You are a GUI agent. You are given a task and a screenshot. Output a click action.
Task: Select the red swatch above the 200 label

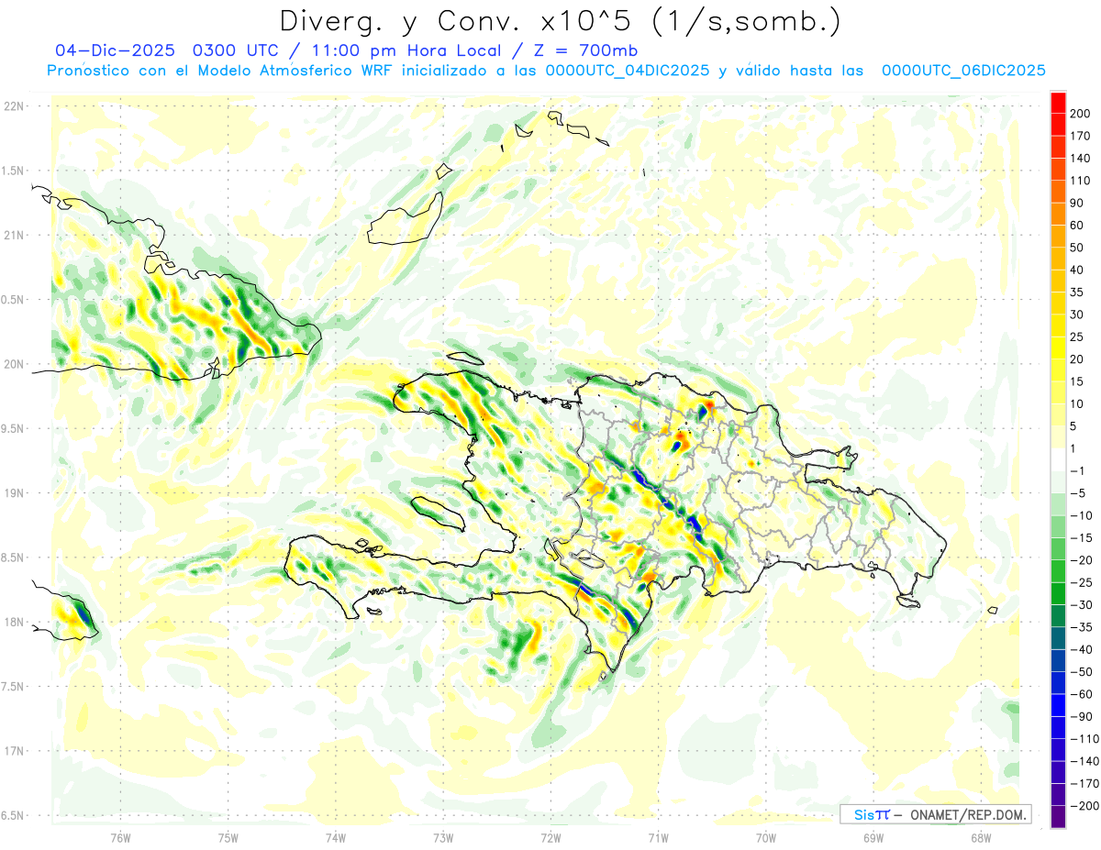click(x=1058, y=103)
